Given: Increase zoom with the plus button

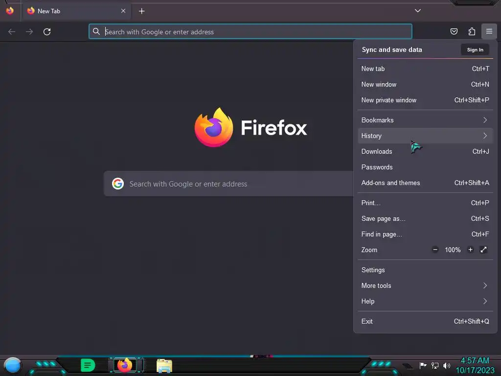Looking at the screenshot, I should (470, 250).
